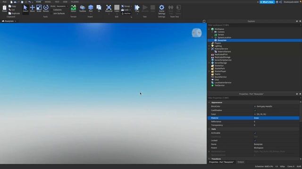
Task: Click Duplicate in Clipboard group
Action: [14, 14]
